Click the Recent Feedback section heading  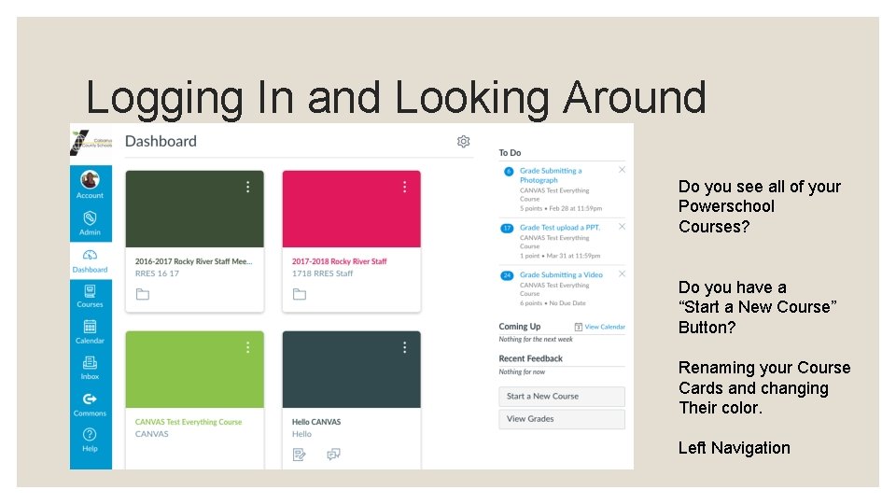(x=531, y=358)
